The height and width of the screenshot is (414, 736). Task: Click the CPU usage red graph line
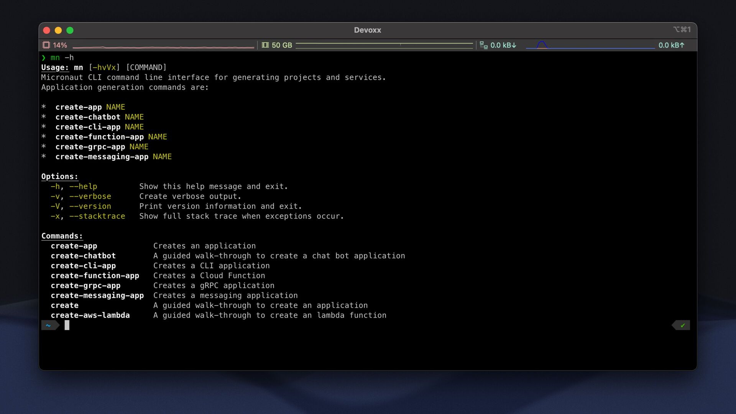click(x=163, y=47)
